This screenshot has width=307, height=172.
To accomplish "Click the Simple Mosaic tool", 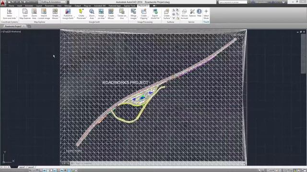I will [x=55, y=14].
